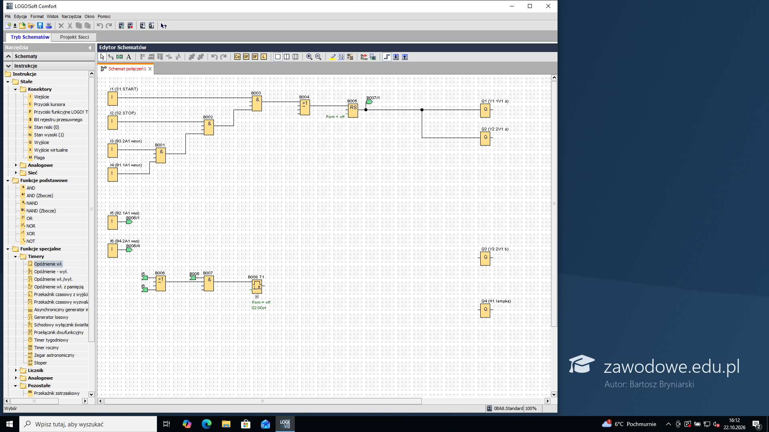This screenshot has width=769, height=432.
Task: Open Microsoft Edge from the taskbar
Action: 206,424
